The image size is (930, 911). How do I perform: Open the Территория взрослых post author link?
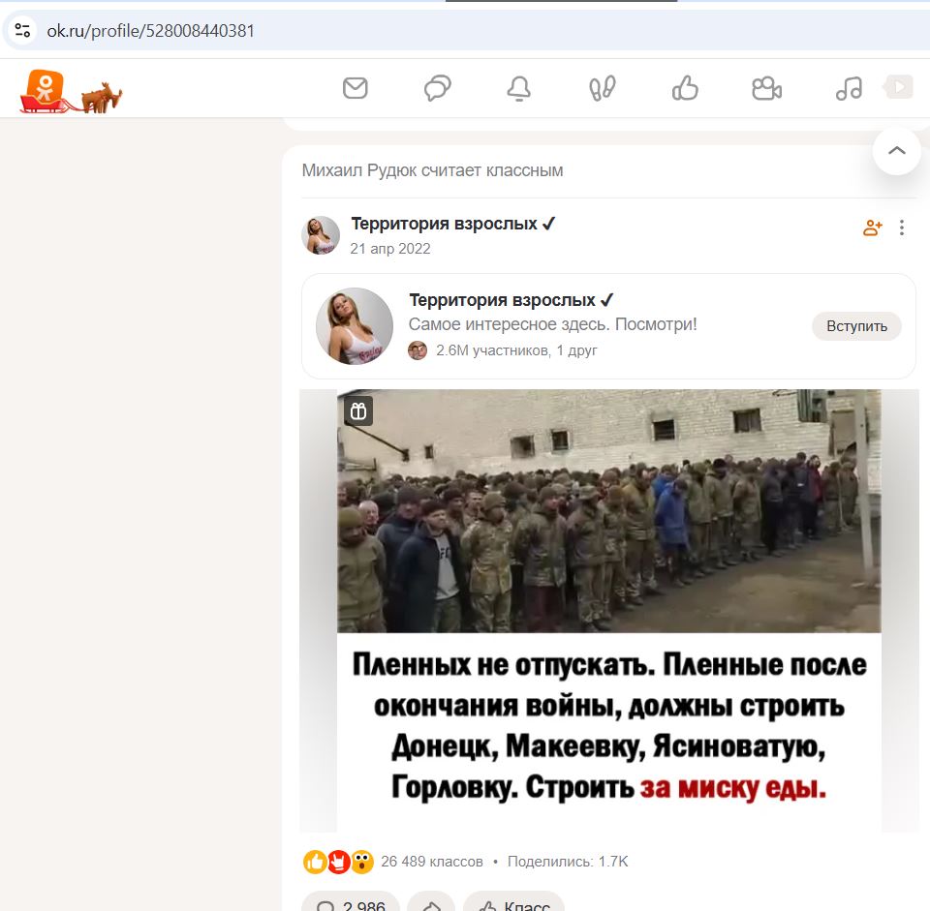point(445,224)
